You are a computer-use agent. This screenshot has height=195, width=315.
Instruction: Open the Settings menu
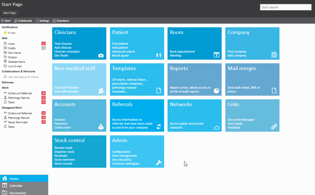[x=42, y=21]
